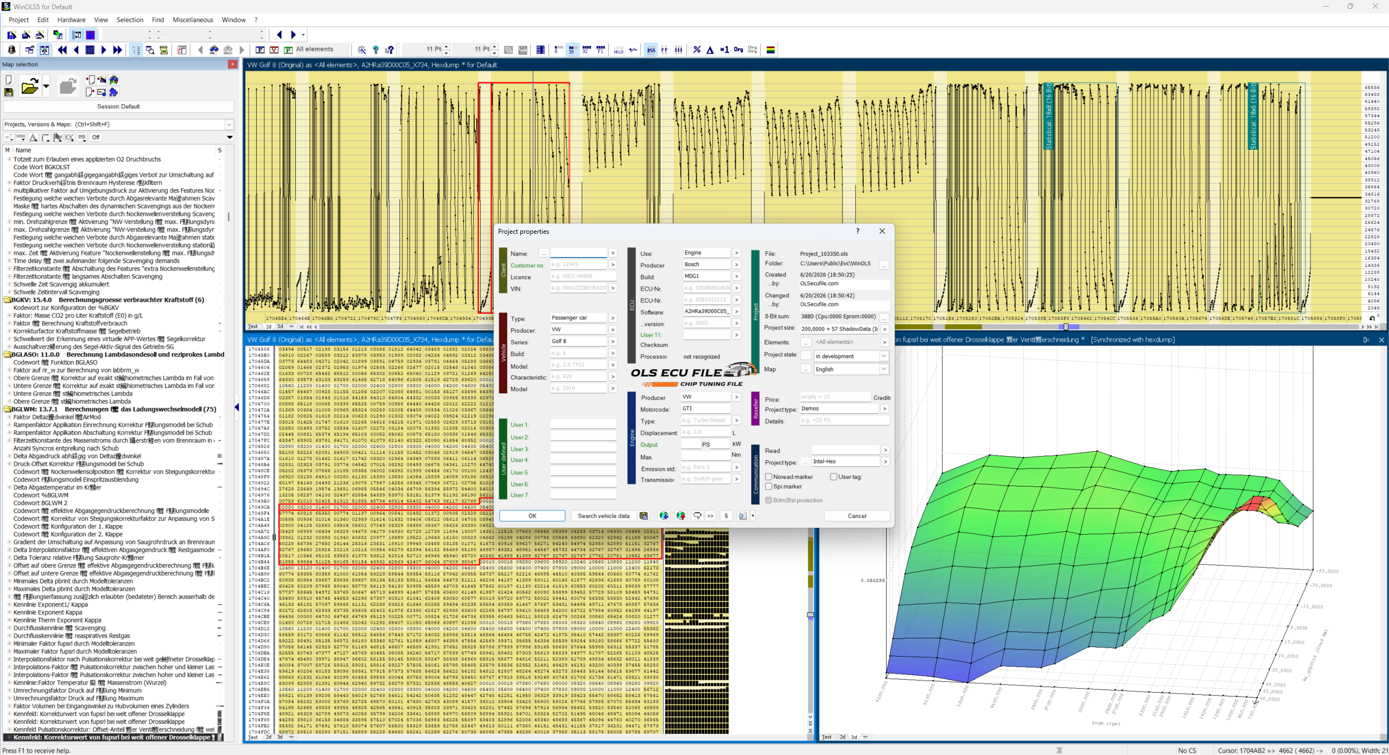
Task: Expand BGKV Berechnungsgroesse verbrauchter Kraftstoff folder
Action: click(x=8, y=300)
